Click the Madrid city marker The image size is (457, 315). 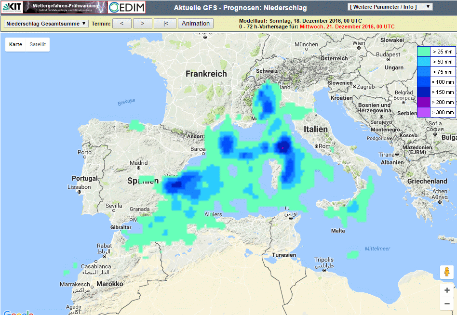138,168
